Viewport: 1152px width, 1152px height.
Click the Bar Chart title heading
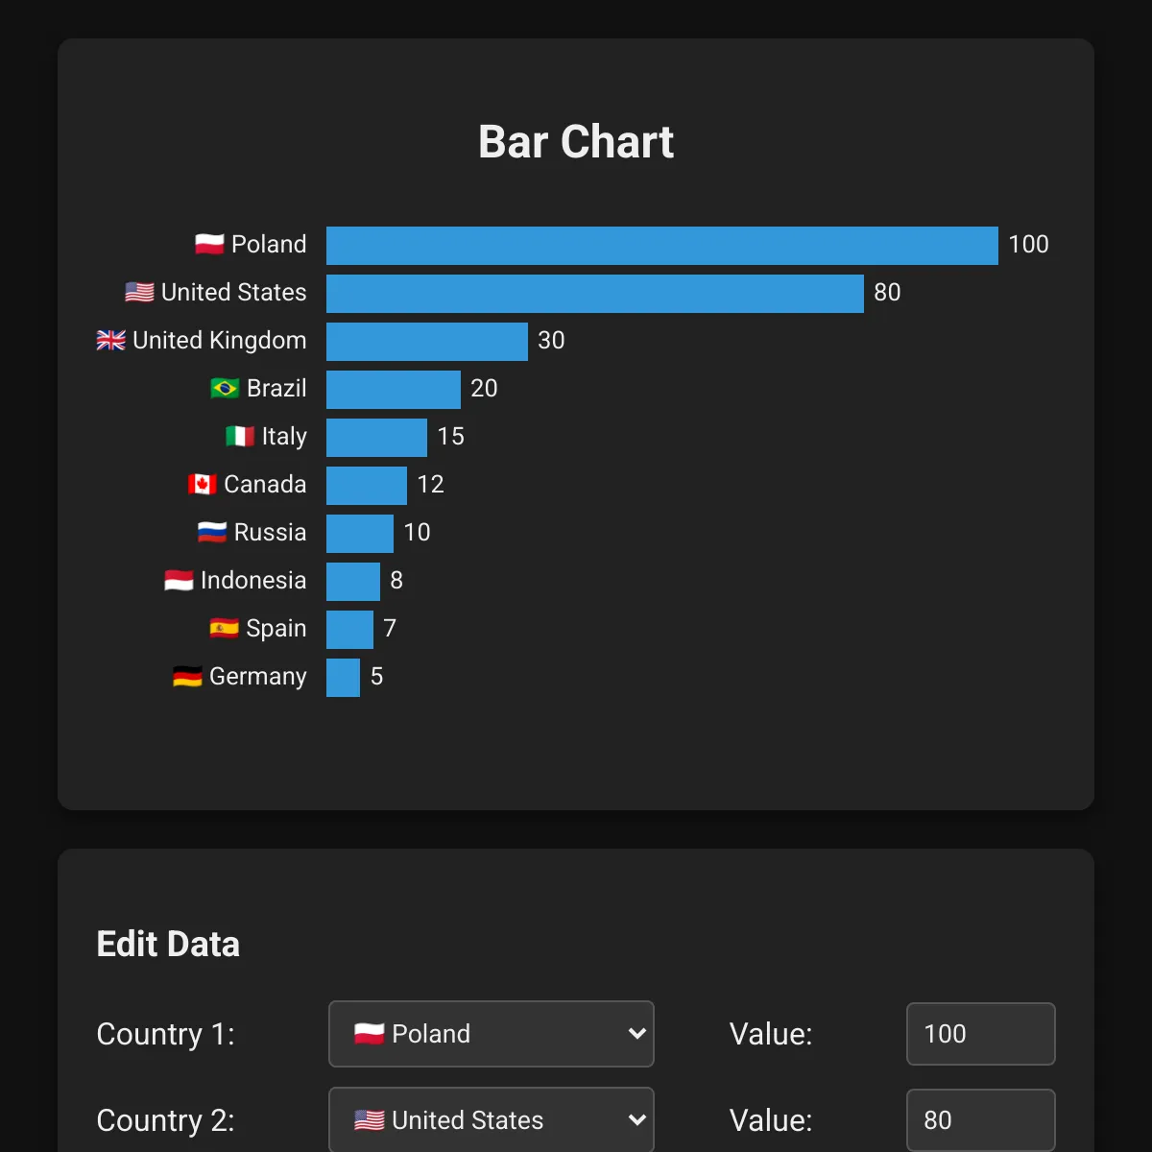point(576,142)
